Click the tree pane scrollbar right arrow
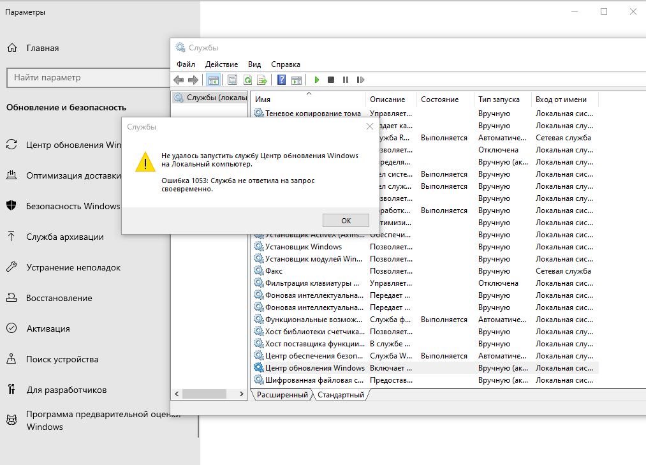Viewport: 646px width, 465px height. pyautogui.click(x=242, y=394)
